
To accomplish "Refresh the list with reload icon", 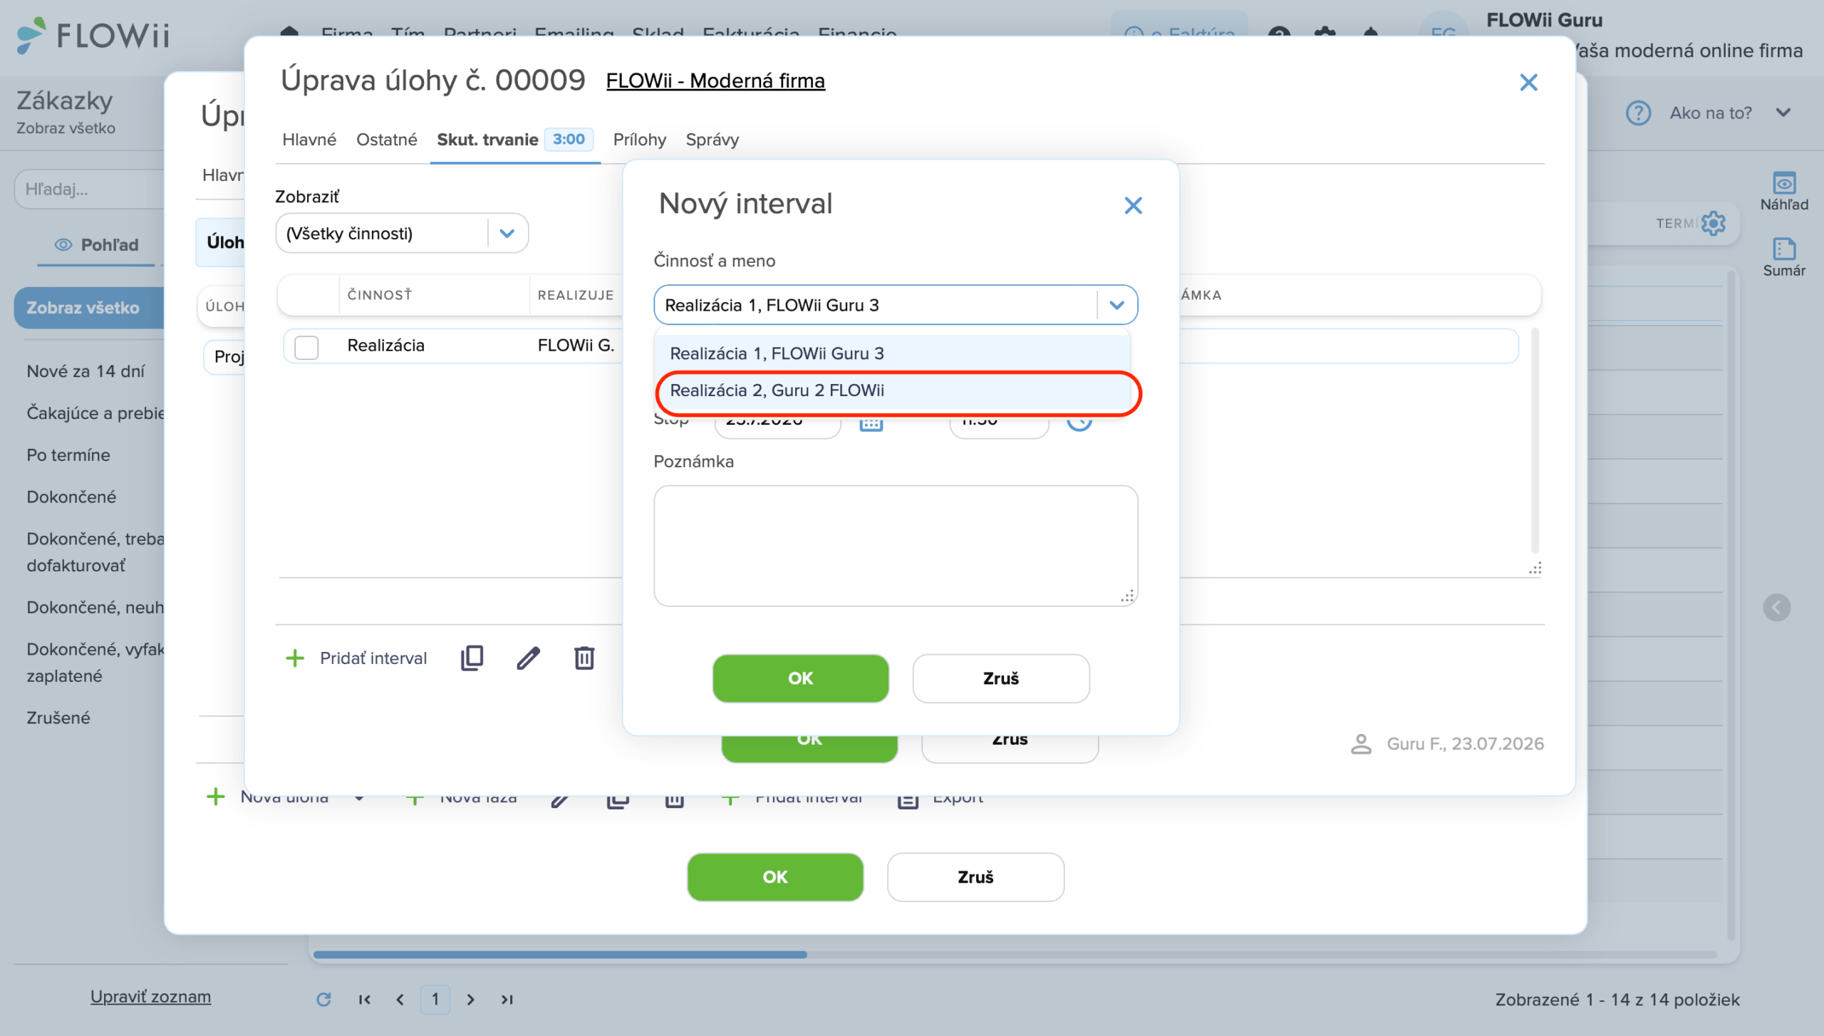I will click(x=323, y=999).
